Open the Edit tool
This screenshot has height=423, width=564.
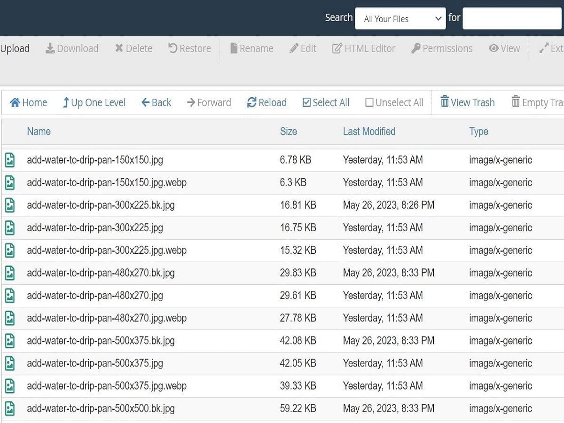point(303,48)
